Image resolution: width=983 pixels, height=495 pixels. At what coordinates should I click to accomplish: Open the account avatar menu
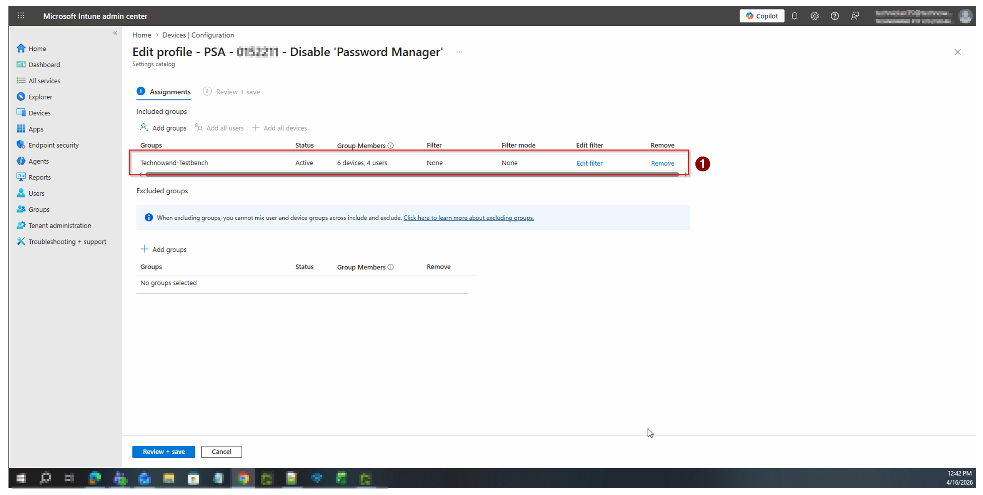(x=965, y=16)
